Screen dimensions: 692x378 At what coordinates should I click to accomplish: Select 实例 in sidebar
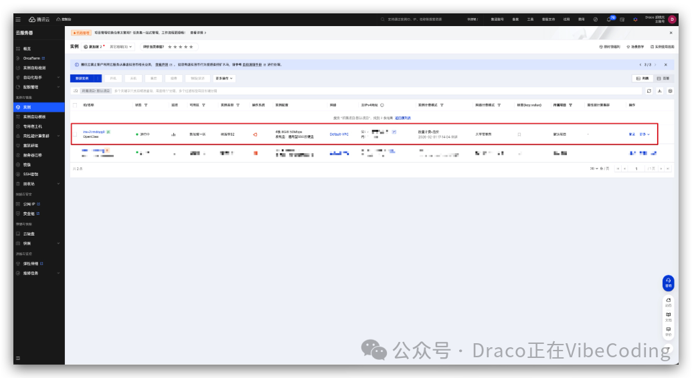[39, 107]
